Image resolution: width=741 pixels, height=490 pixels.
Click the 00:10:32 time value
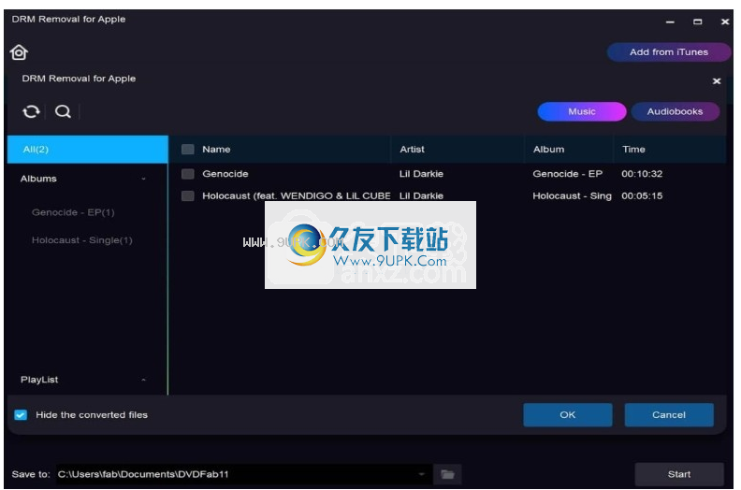point(642,174)
